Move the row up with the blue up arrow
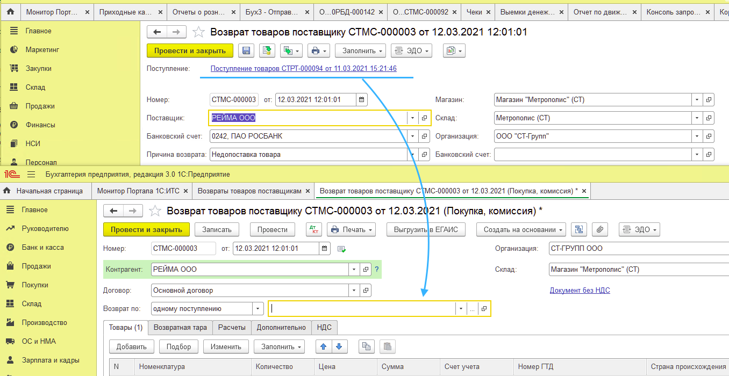 324,346
